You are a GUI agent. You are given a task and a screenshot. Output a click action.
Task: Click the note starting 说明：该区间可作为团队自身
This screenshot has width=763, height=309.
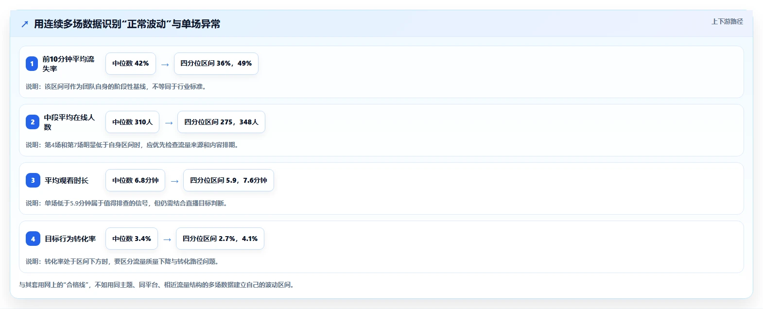click(117, 86)
